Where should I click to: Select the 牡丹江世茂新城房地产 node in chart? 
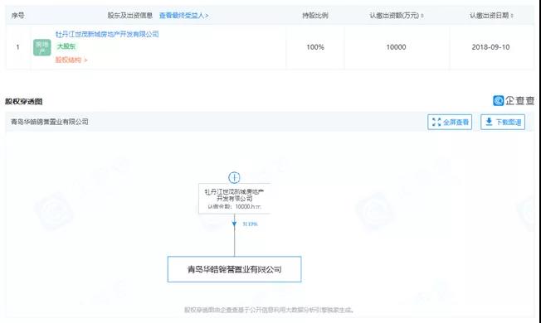234,199
